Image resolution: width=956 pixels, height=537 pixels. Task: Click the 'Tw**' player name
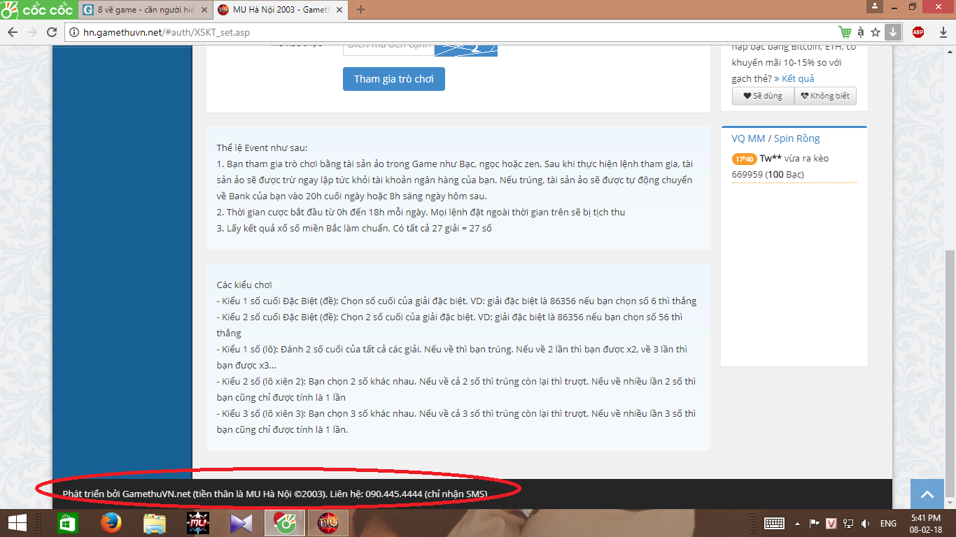(771, 158)
